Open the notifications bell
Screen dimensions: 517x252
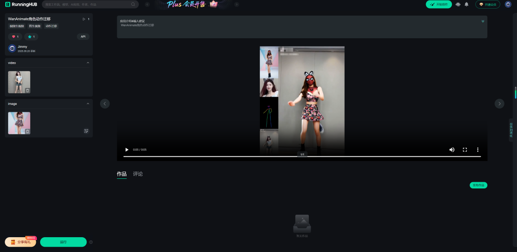pyautogui.click(x=467, y=4)
